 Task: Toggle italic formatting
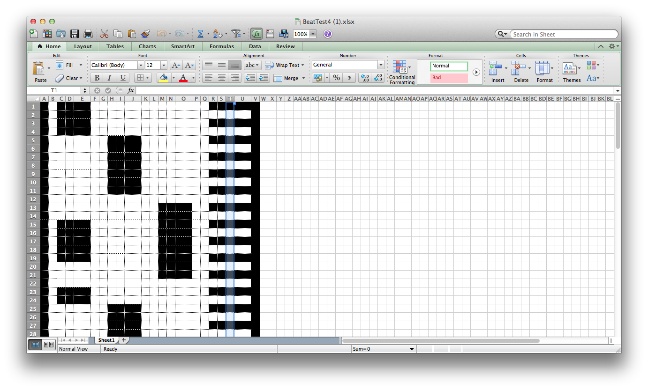click(x=109, y=77)
